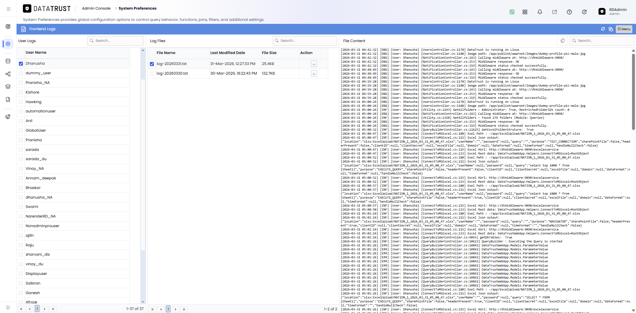Click the check-circle icon in header
Screen dimensions: 636x313
pos(584,12)
